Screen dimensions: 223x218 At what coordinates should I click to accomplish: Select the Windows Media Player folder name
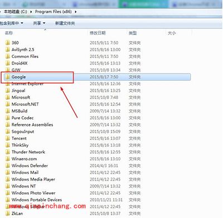point(33,180)
